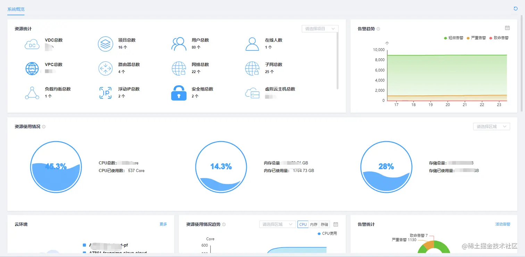Viewport: 525px width, 257px height.
Task: Click the 路由器总数 value "4 个"
Action: [x=122, y=72]
